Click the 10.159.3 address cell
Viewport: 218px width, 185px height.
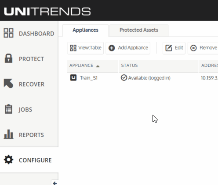point(209,78)
